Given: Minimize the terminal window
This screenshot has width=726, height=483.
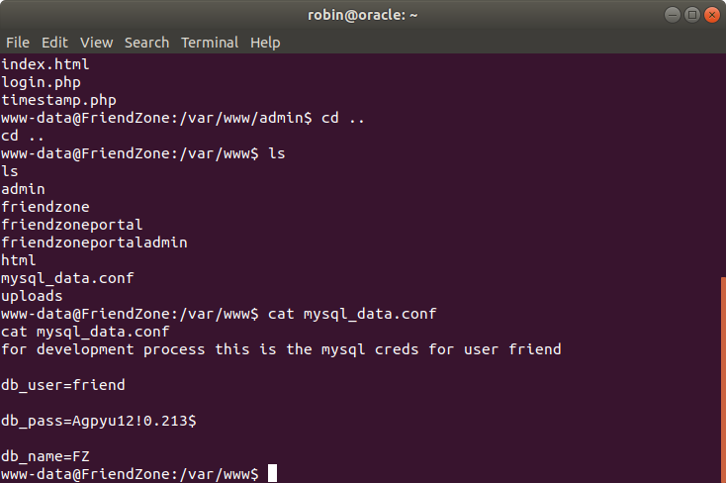Looking at the screenshot, I should pos(673,15).
